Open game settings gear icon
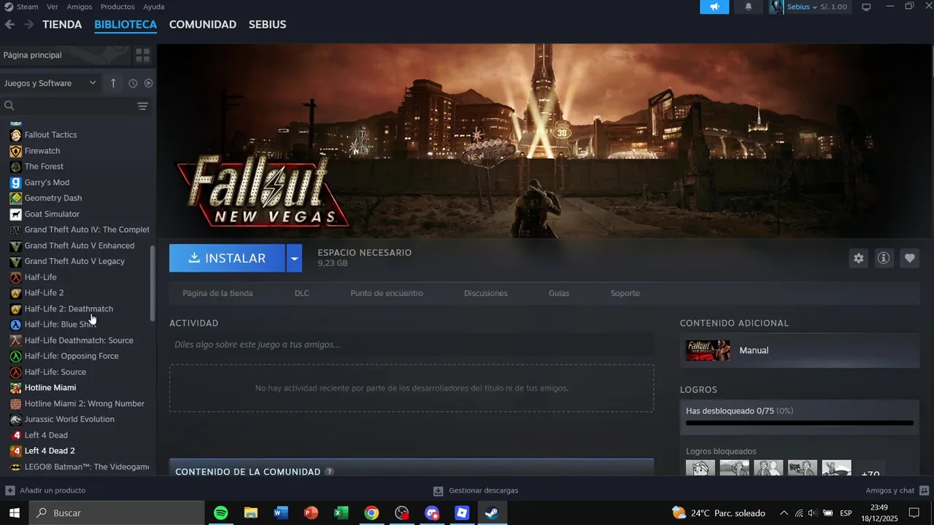This screenshot has width=934, height=525. tap(859, 258)
